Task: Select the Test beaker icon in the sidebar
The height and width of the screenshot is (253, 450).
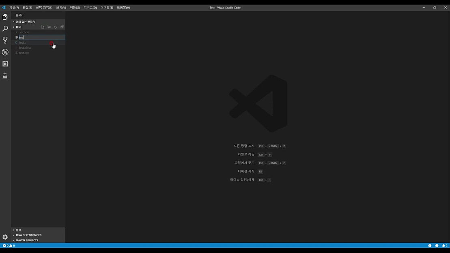Action: pos(5,75)
